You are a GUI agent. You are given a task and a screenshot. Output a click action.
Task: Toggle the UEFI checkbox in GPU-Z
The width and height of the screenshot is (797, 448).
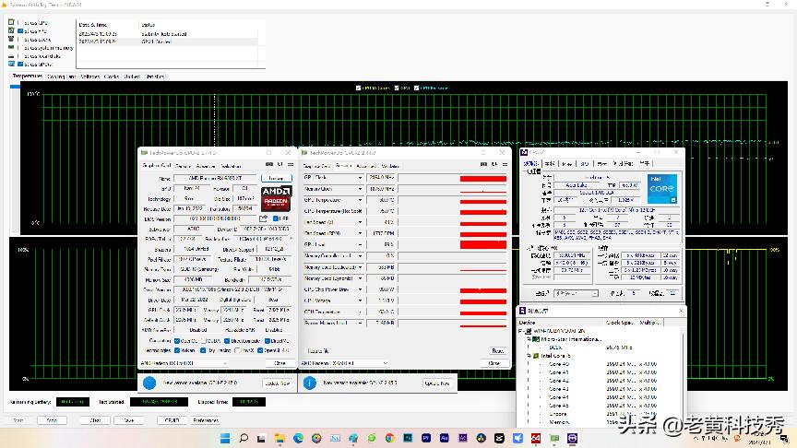click(277, 218)
